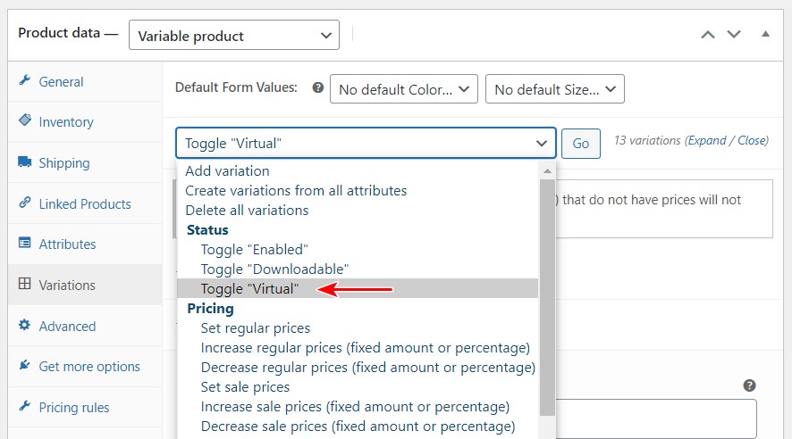792x439 pixels.
Task: Open the Variable product type dropdown
Action: pyautogui.click(x=234, y=36)
